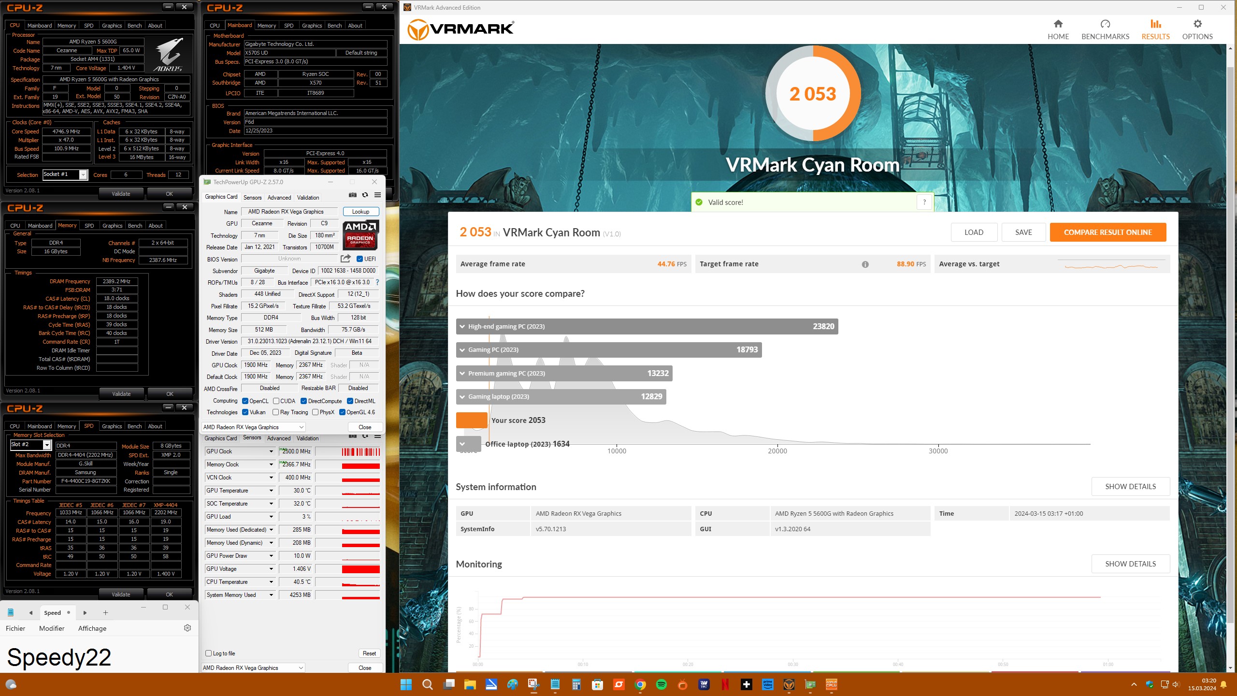
Task: Toggle DirectML checkbox
Action: [350, 401]
